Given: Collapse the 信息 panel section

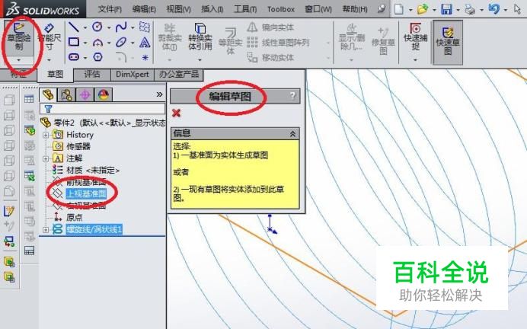Looking at the screenshot, I should 292,134.
